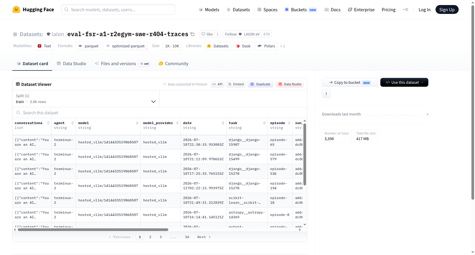Image resolution: width=475 pixels, height=255 pixels.
Task: Focus the Search this dataset field
Action: 160,113
